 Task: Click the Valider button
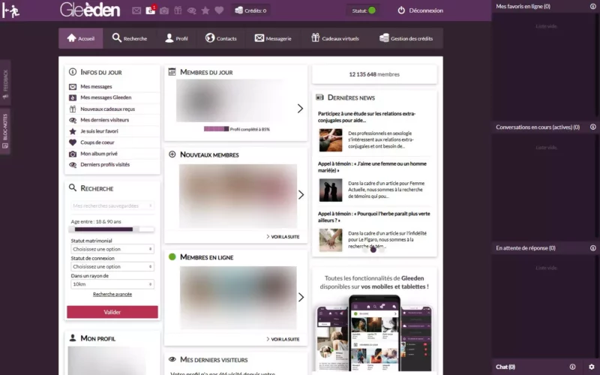(x=112, y=312)
